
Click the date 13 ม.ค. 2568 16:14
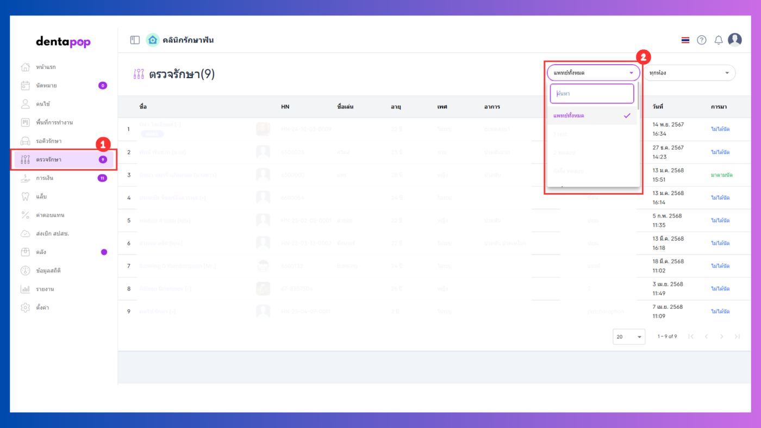pos(668,198)
